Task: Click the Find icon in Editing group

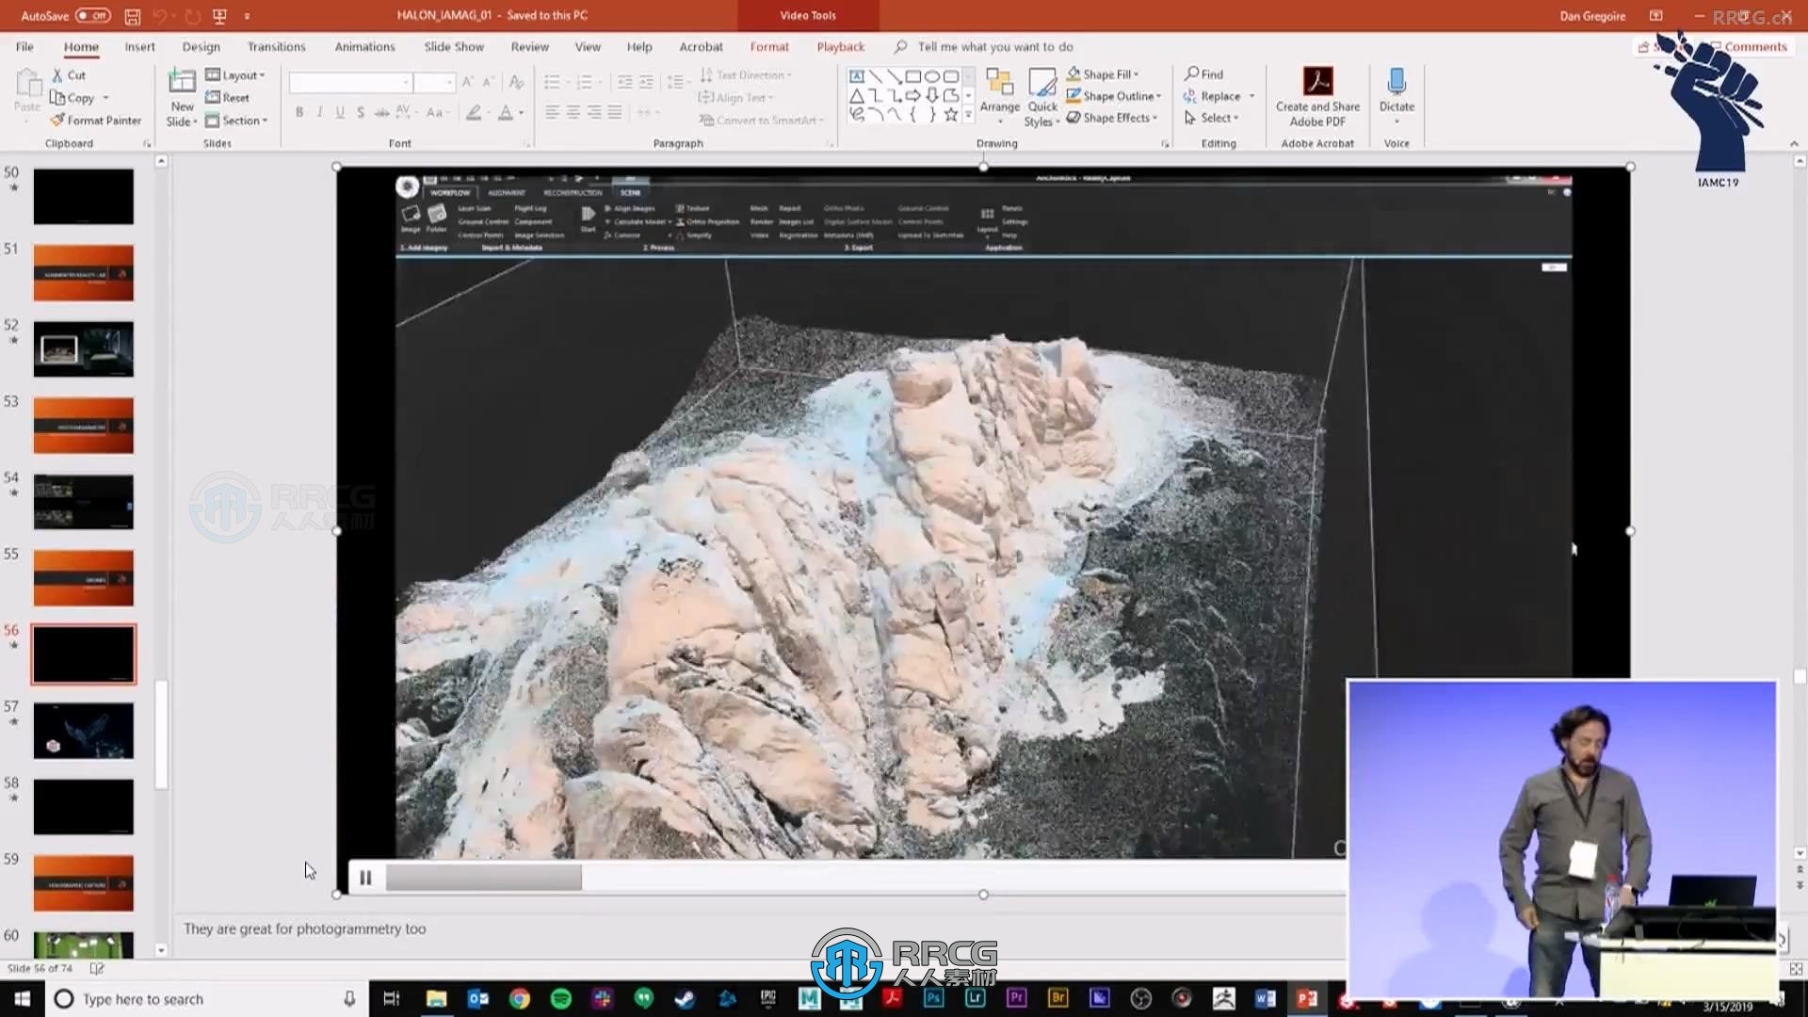Action: coord(1192,73)
